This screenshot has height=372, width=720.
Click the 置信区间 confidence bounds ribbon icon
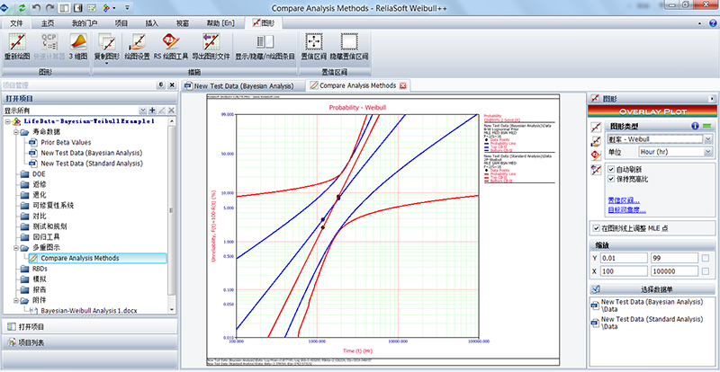coord(314,42)
